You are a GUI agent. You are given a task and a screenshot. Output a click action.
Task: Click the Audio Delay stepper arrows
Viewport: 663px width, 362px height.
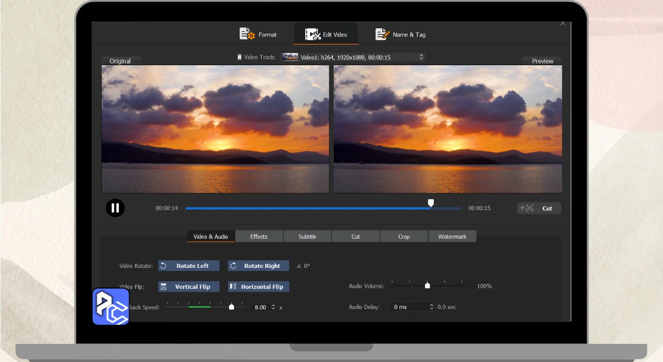pos(431,307)
